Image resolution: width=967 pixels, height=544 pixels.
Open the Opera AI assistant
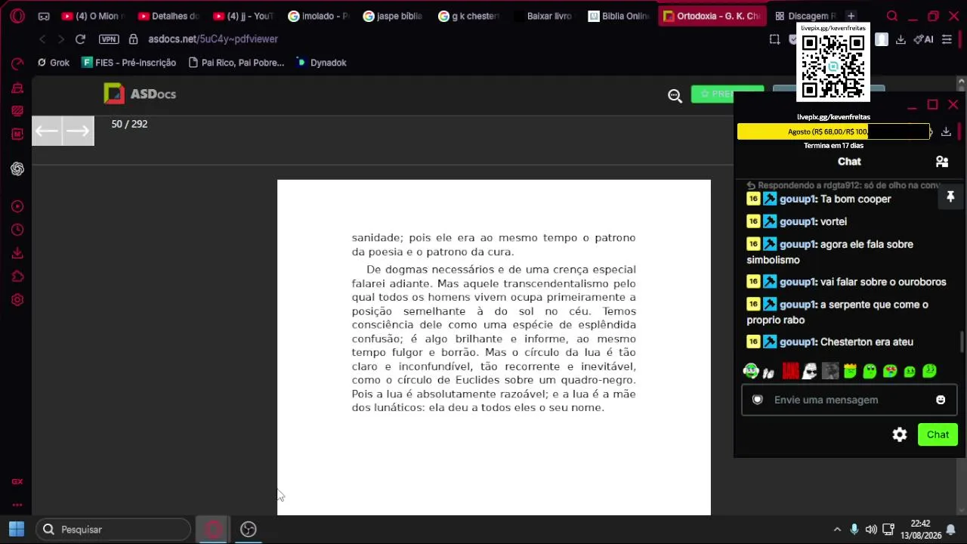(923, 39)
